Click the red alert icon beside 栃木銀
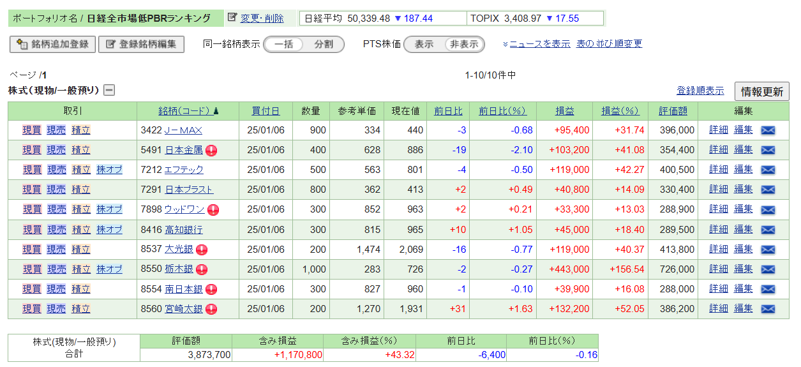 click(x=202, y=269)
